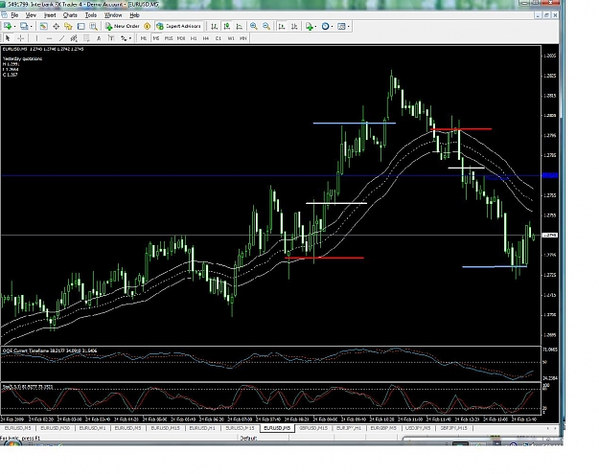Screen dimensions: 599x474
Task: Zoom in on the chart
Action: point(254,27)
